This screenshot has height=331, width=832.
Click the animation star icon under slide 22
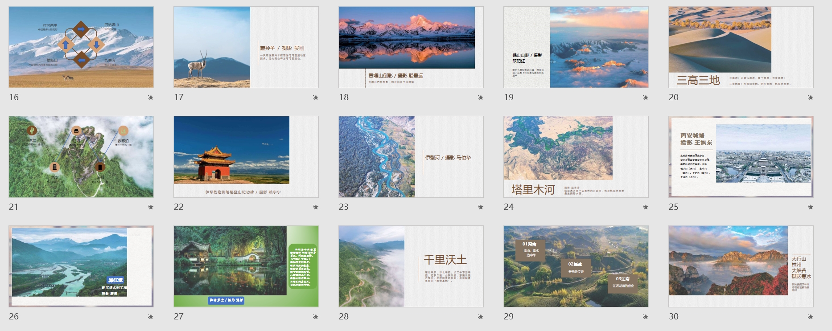click(x=316, y=207)
